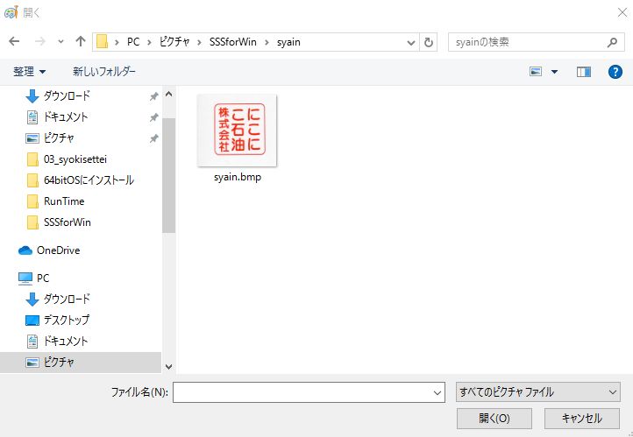
Task: Expand the address bar history dropdown
Action: coord(411,42)
